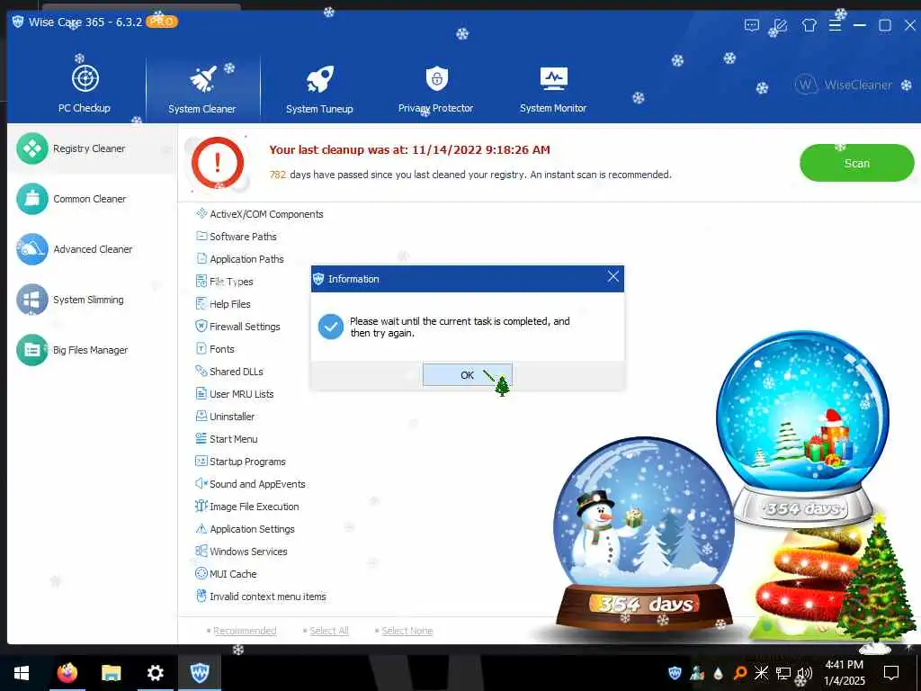Click the Recommended link

tap(245, 631)
